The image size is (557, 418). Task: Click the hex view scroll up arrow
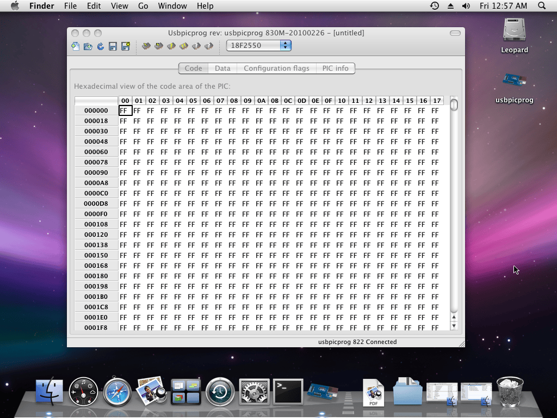454,317
